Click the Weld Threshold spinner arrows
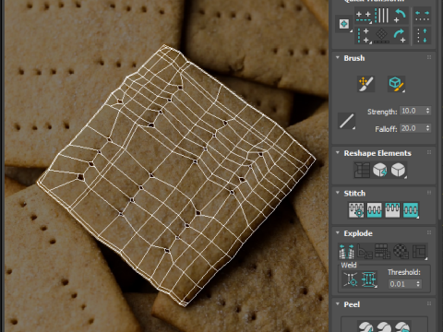The image size is (443, 332). [418, 284]
